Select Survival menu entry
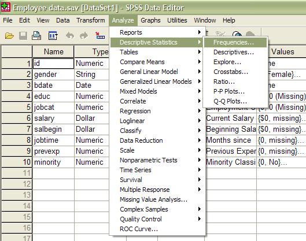 pos(157,180)
